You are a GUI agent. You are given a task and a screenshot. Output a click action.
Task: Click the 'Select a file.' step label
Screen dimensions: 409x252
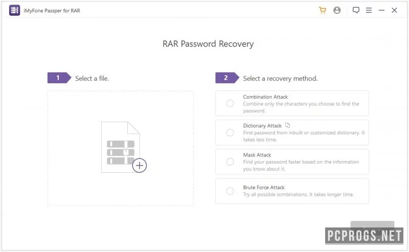click(x=92, y=79)
